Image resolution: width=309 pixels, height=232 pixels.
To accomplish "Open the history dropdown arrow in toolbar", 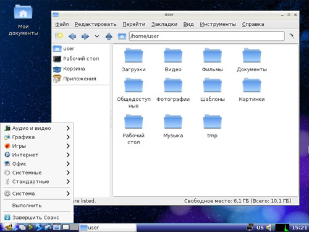I will point(97,37).
